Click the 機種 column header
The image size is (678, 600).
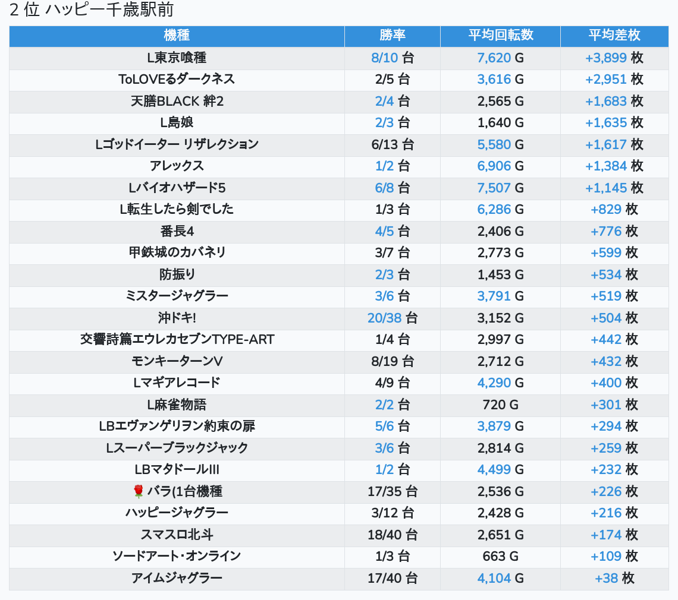pyautogui.click(x=177, y=36)
